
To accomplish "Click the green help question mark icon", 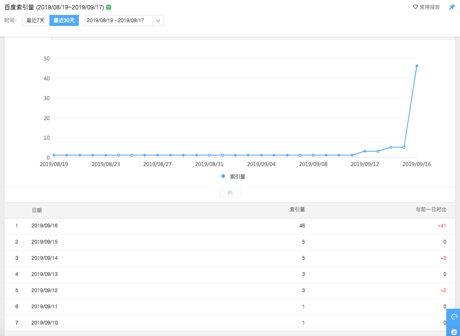I will (109, 7).
